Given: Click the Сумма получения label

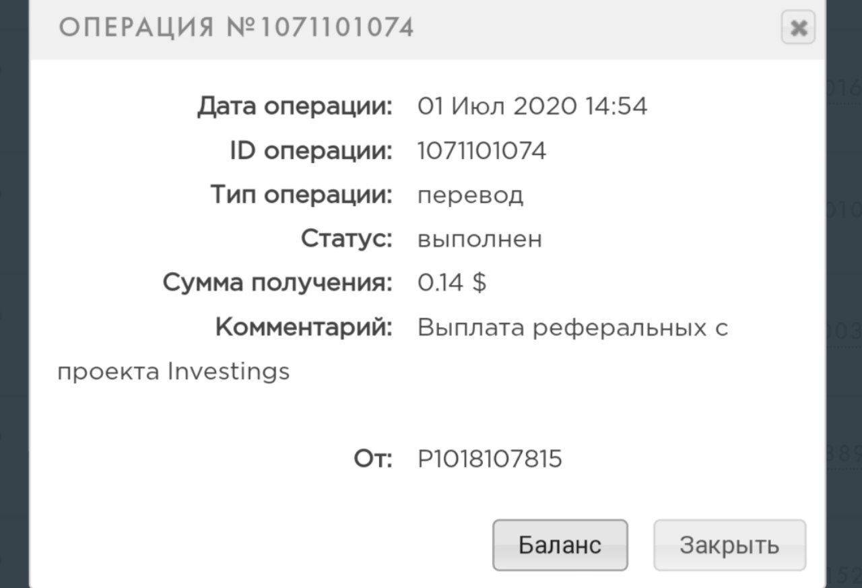Looking at the screenshot, I should [x=277, y=283].
